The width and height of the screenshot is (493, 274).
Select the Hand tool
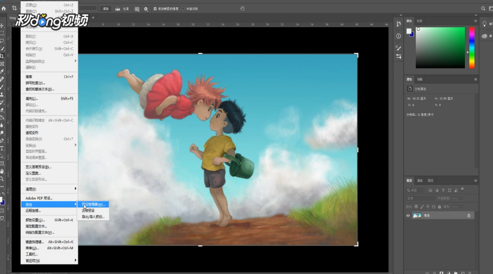pyautogui.click(x=2, y=171)
